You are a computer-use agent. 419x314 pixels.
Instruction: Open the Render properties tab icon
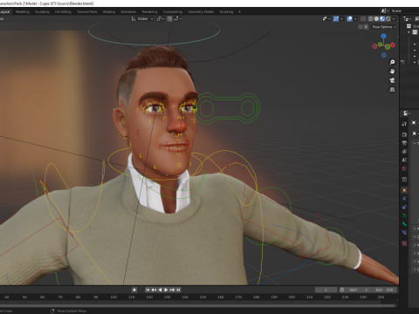[404, 134]
